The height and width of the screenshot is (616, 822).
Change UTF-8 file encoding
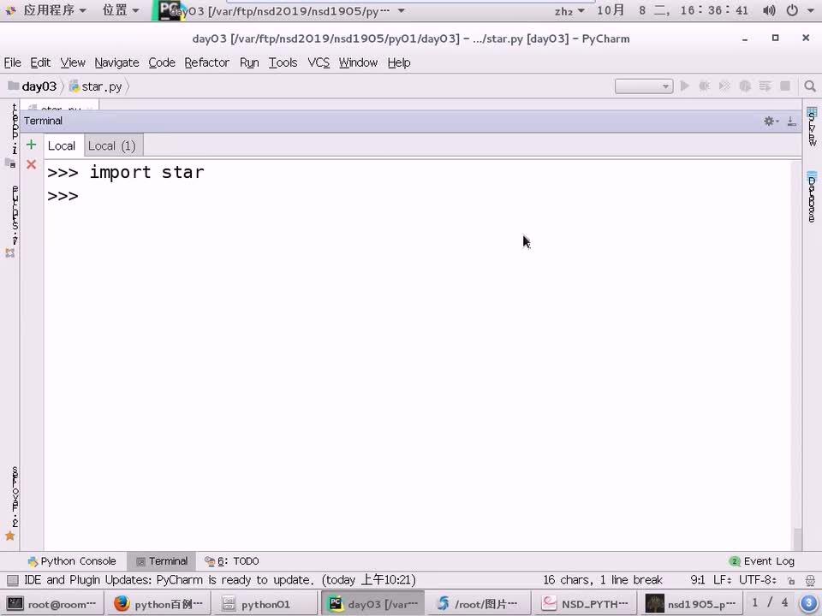758,580
